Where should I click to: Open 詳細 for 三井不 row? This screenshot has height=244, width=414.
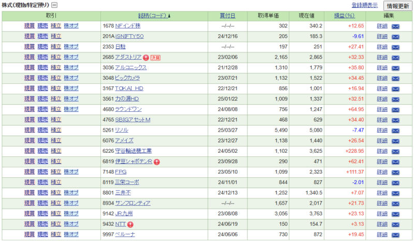tap(382, 193)
